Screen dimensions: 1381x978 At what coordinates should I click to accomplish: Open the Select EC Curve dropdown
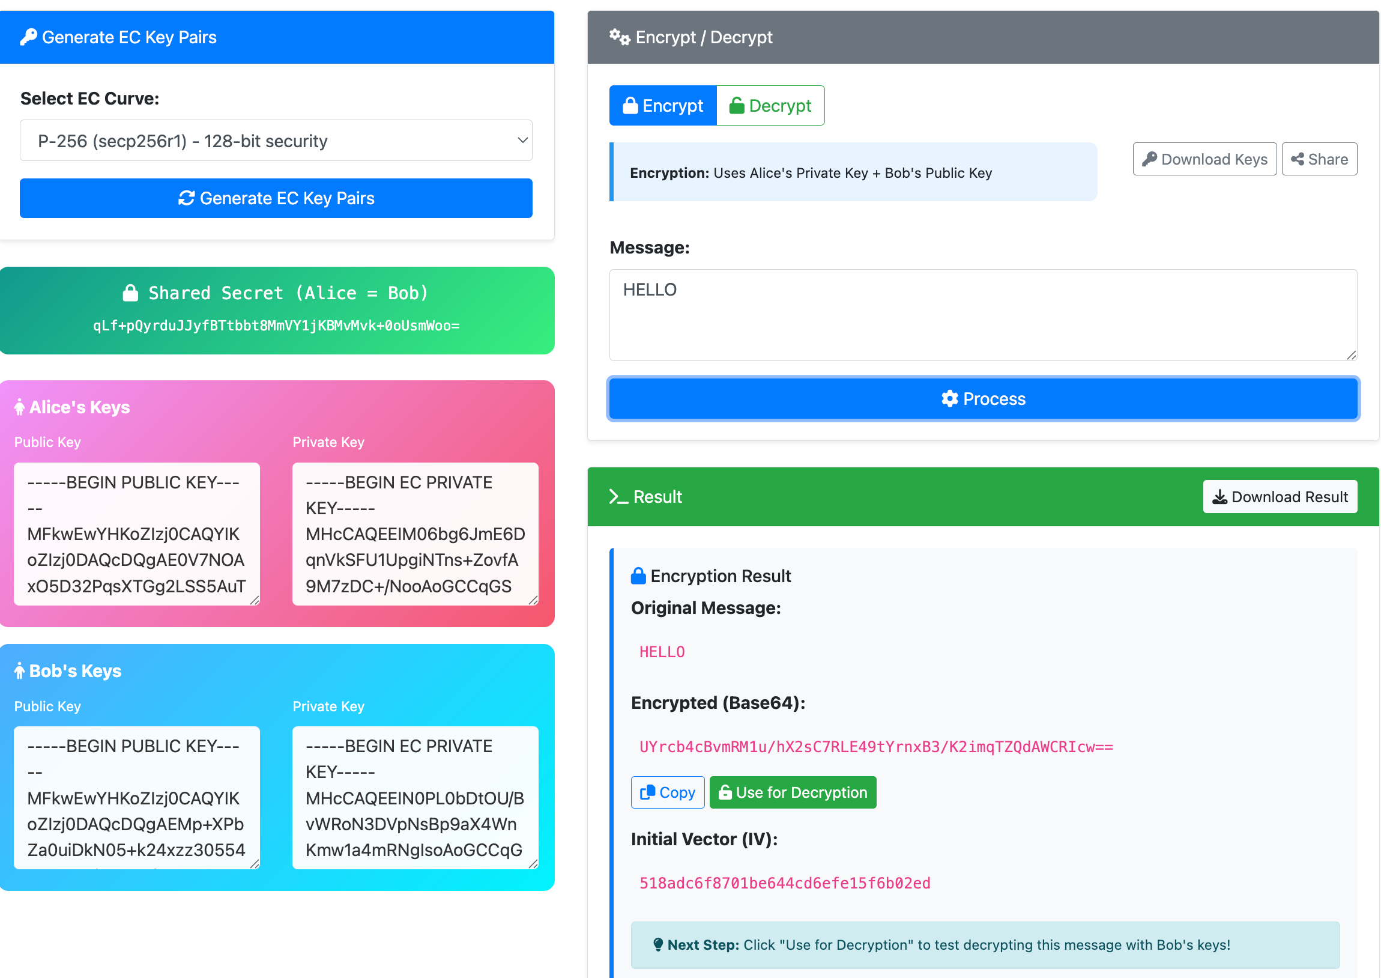pos(276,141)
